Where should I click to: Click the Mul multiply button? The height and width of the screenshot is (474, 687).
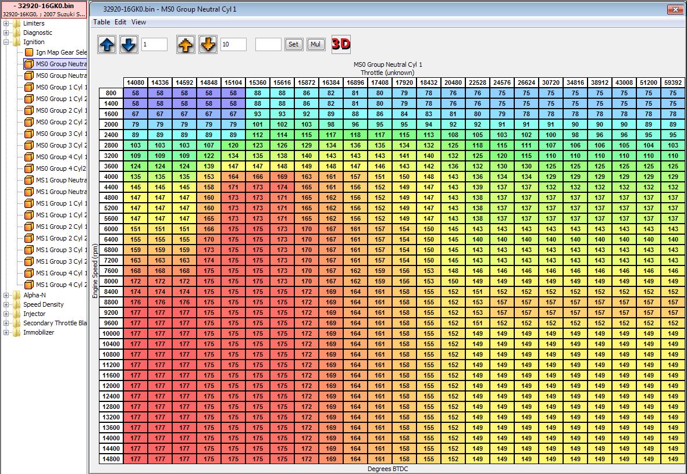[x=316, y=45]
